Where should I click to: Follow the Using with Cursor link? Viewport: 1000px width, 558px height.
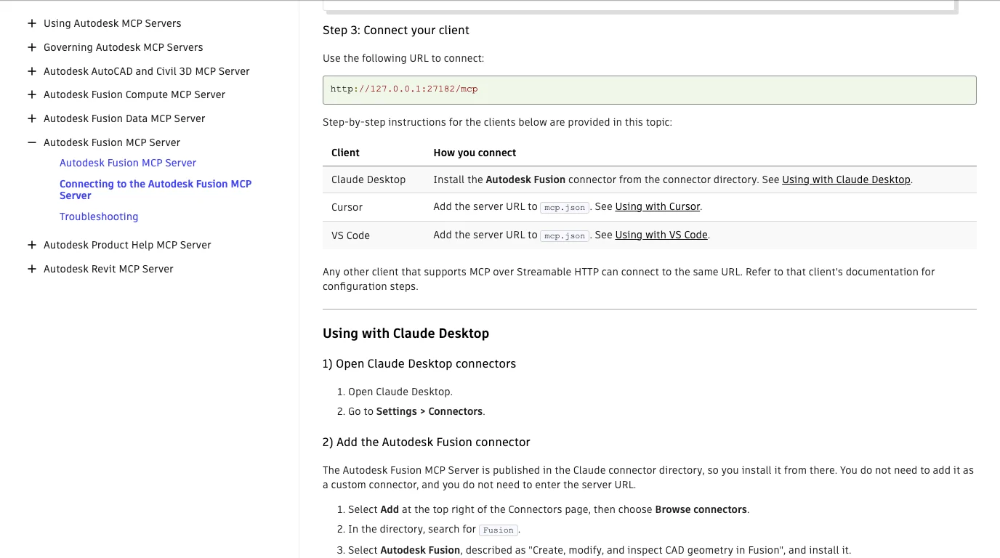658,206
